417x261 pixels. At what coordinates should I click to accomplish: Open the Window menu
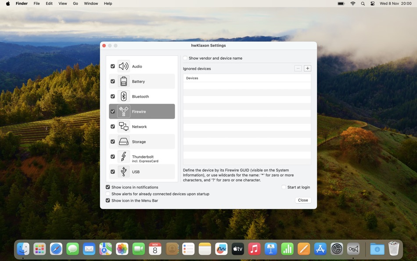[91, 4]
